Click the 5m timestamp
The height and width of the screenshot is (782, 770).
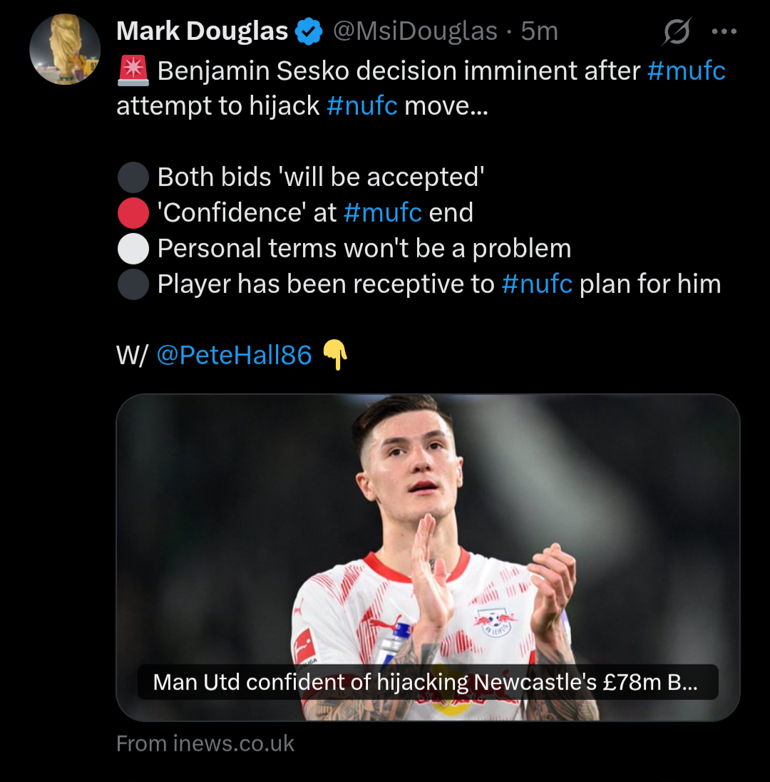[539, 31]
